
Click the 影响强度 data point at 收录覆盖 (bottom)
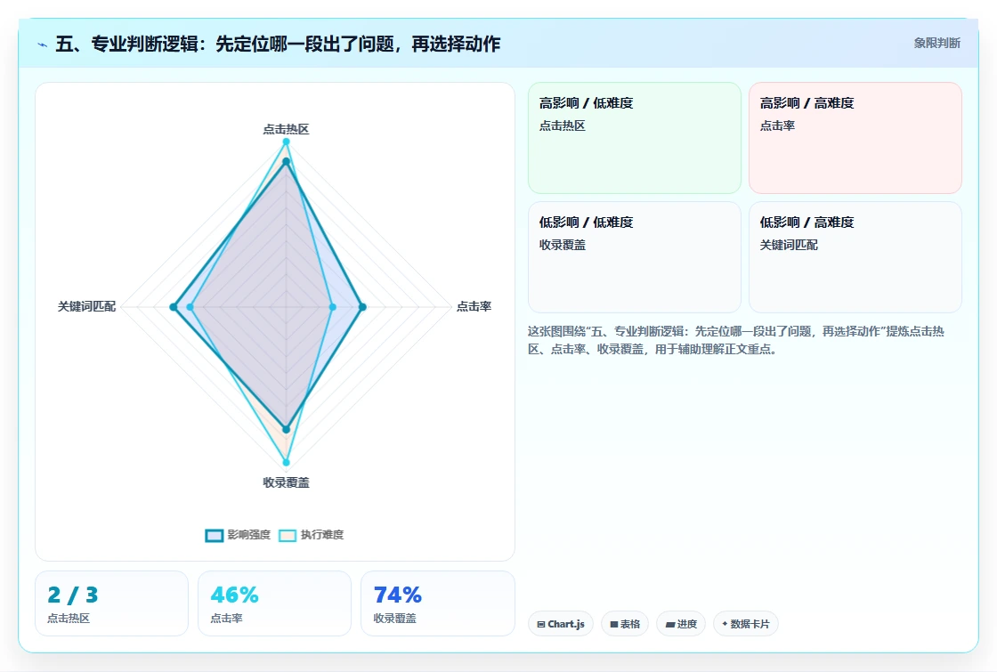click(x=286, y=429)
